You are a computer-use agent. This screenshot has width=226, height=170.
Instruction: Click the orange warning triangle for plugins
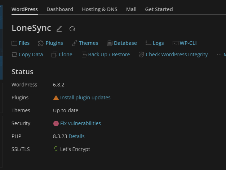click(56, 98)
